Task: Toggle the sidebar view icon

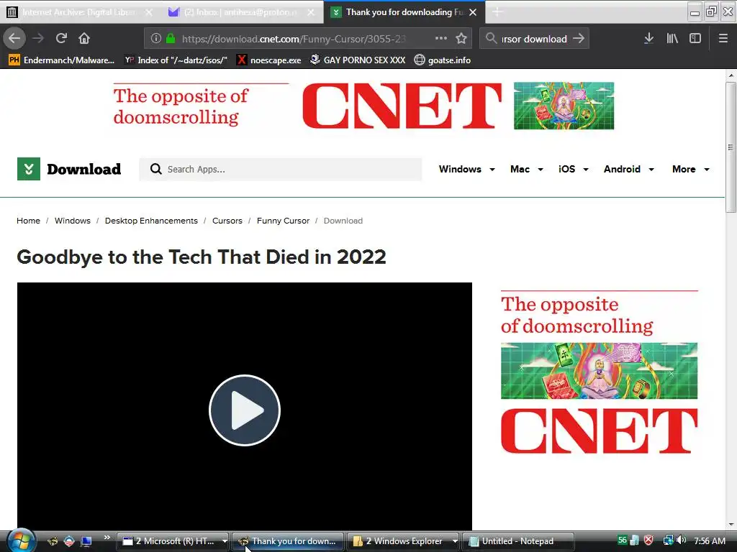Action: [x=695, y=39]
